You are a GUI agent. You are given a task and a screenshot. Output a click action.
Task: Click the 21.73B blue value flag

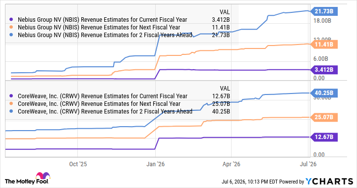324,11
